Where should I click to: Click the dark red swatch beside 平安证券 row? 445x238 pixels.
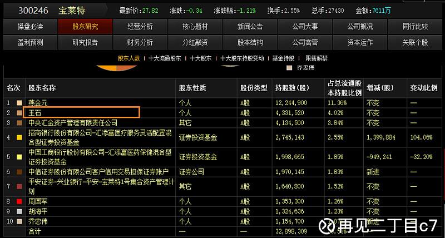[x=19, y=186]
